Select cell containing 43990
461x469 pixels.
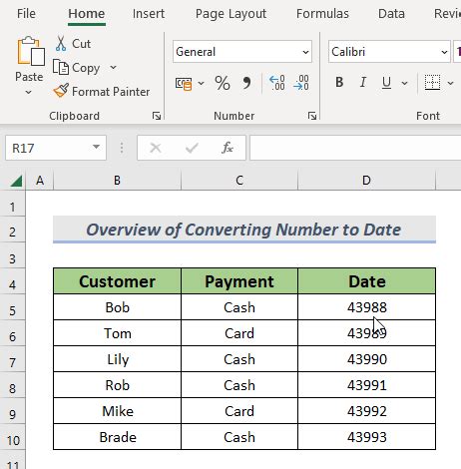(x=366, y=359)
